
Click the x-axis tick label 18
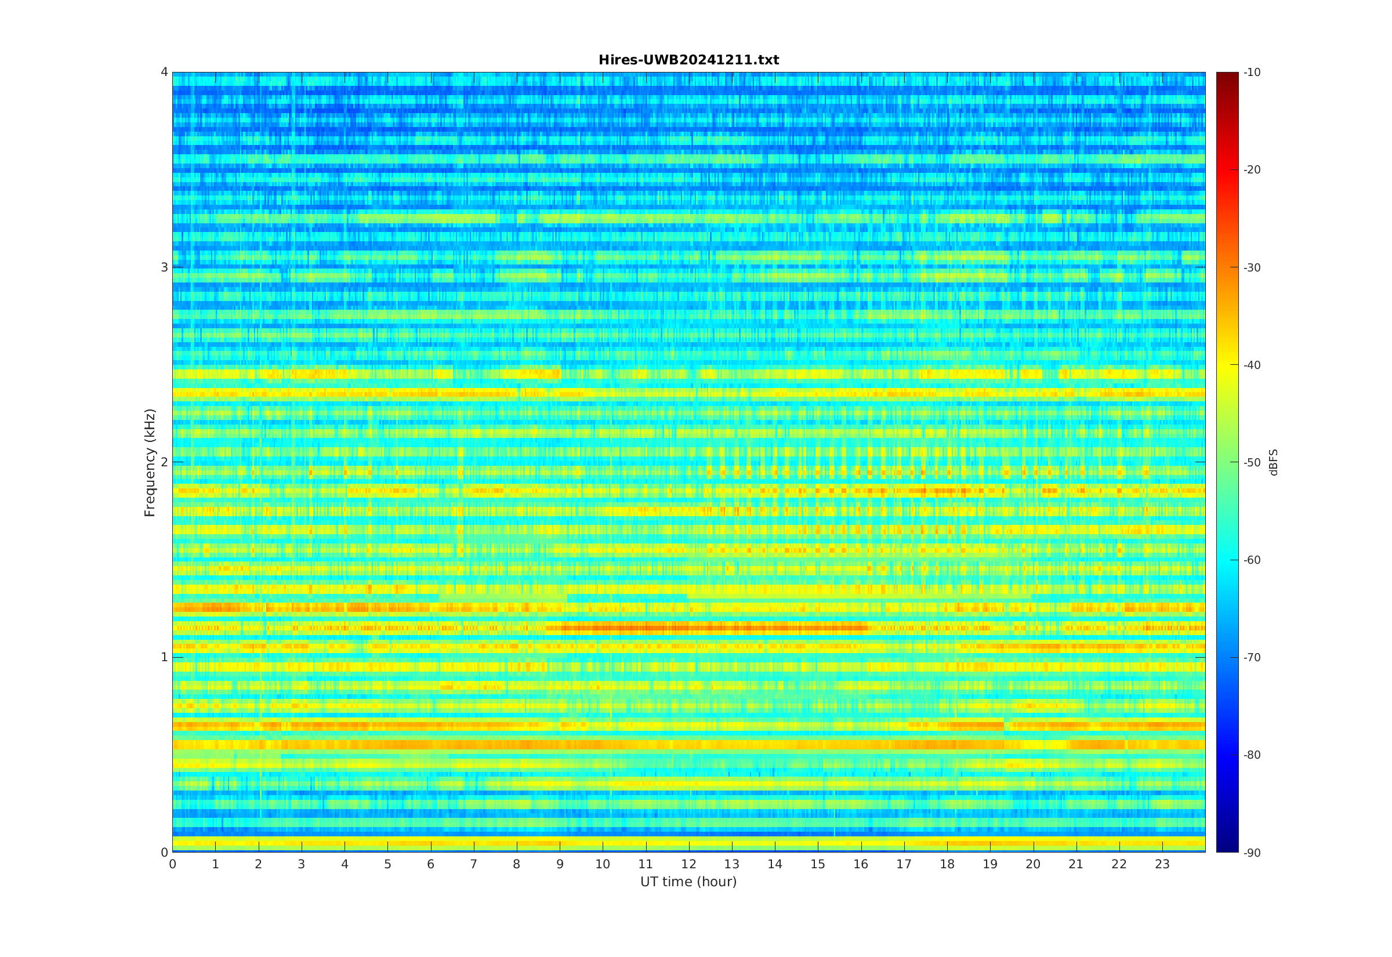[947, 864]
